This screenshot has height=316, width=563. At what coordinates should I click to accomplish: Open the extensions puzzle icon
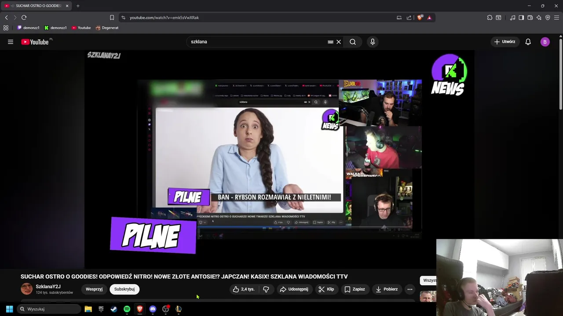[490, 18]
